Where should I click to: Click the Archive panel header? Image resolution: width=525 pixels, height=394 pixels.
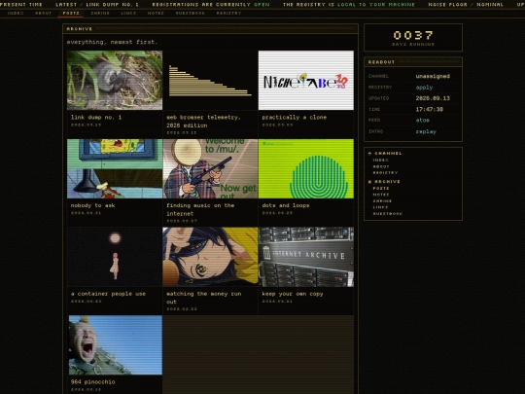click(x=210, y=29)
